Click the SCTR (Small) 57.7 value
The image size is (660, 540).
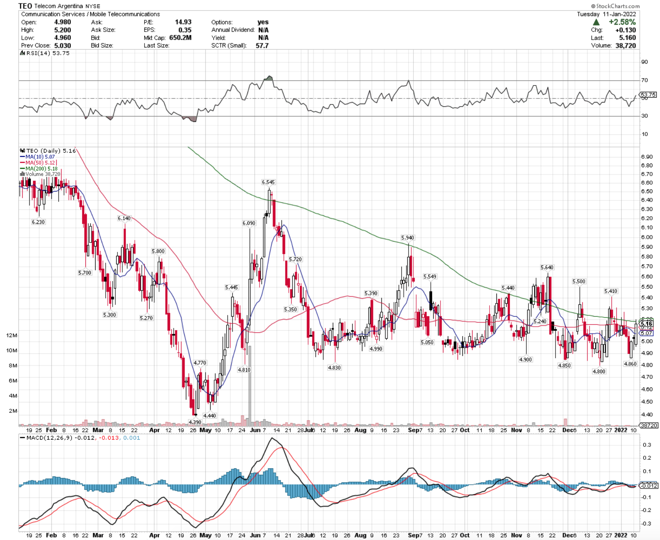point(262,45)
